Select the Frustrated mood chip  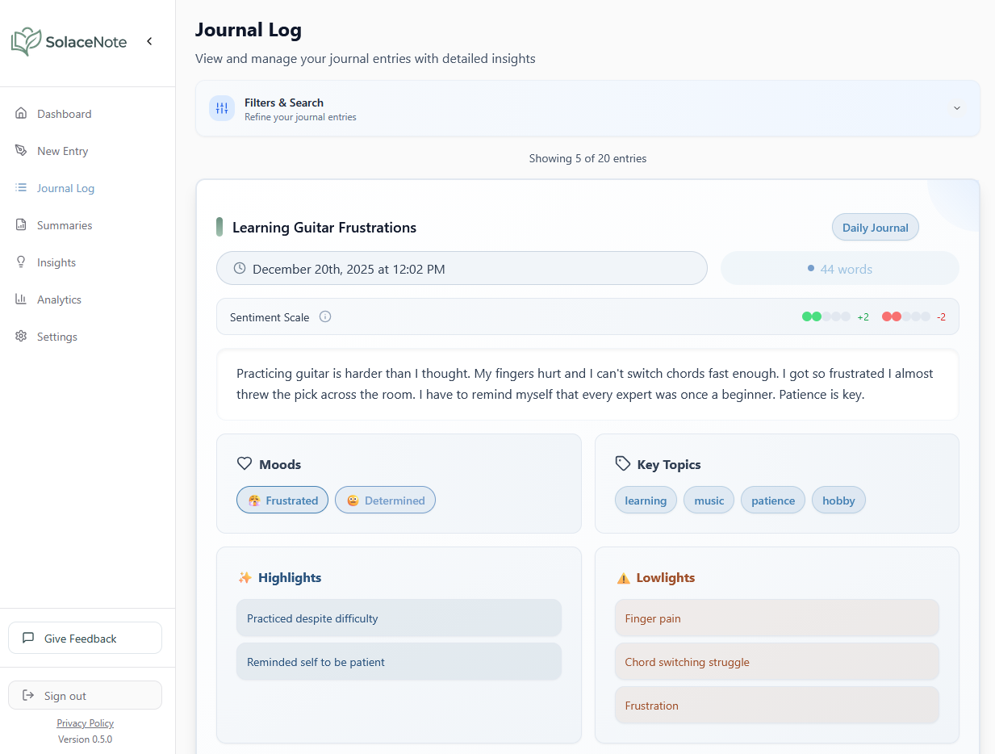282,500
